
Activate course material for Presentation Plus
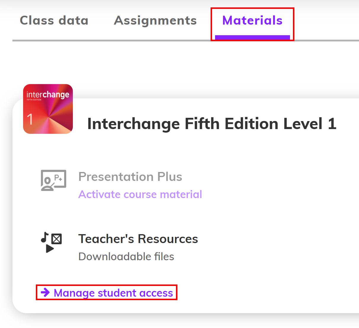(140, 194)
